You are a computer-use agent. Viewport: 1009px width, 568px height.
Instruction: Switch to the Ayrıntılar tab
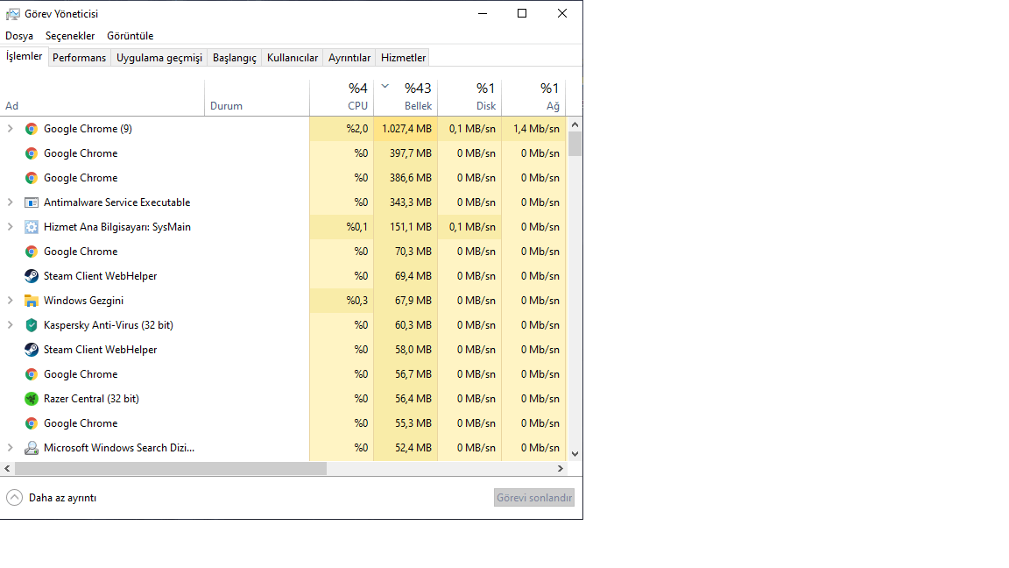tap(349, 58)
